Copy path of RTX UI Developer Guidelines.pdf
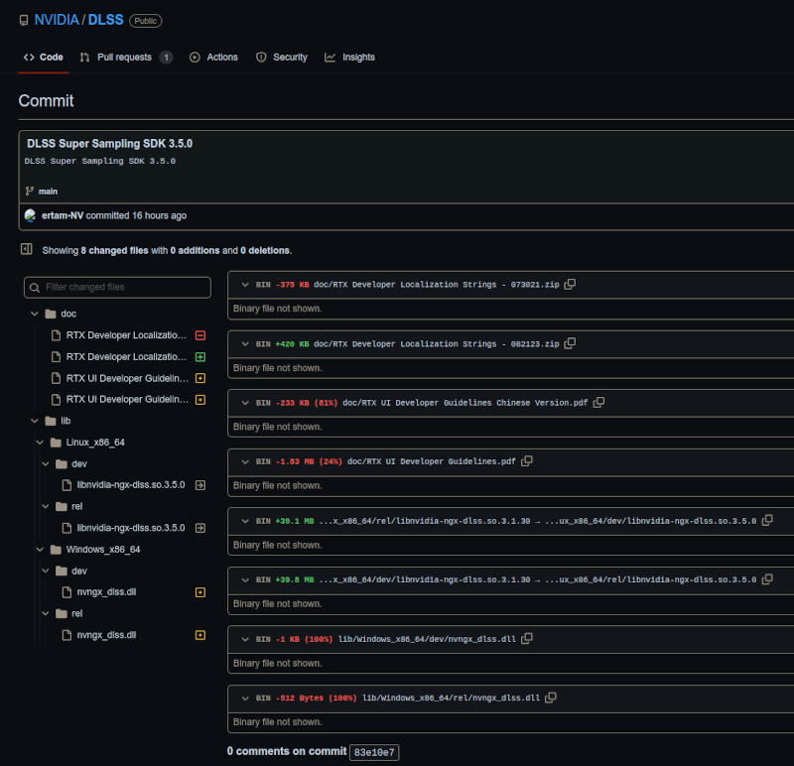The width and height of the screenshot is (794, 766). coord(527,461)
